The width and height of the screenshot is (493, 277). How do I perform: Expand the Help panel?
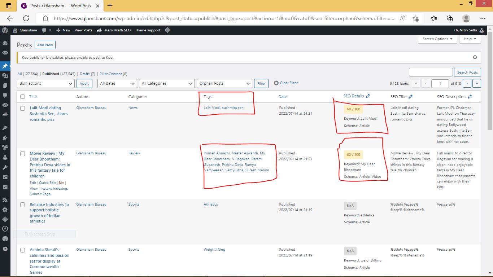[x=470, y=39]
